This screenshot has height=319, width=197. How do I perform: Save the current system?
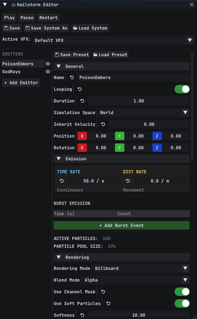[12, 28]
